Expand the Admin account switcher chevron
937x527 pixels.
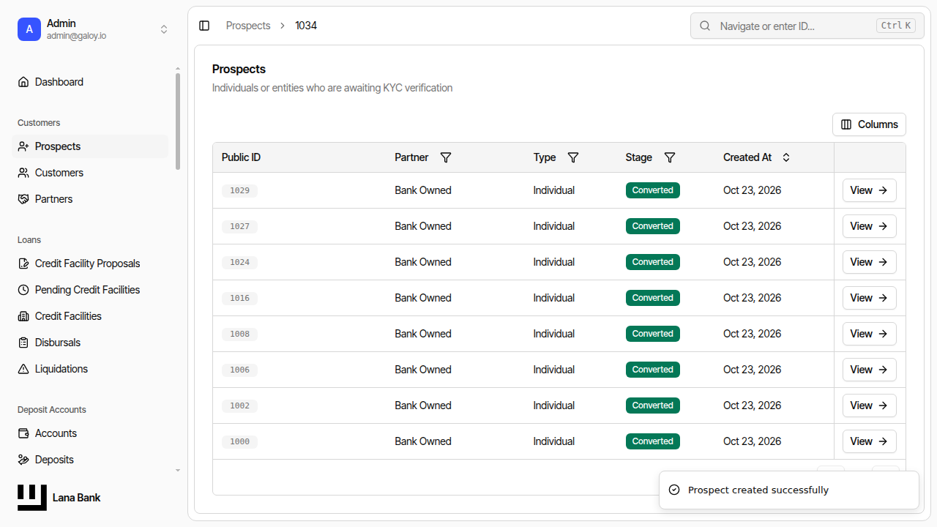click(x=164, y=29)
